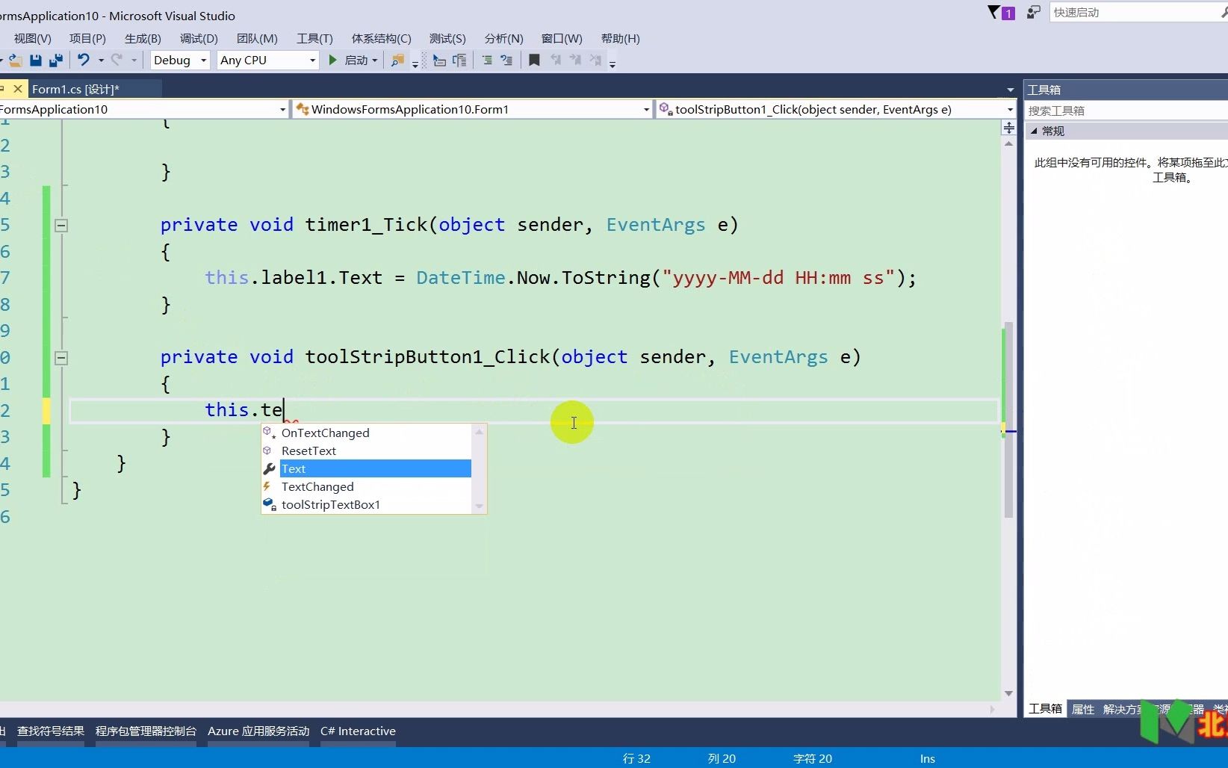Viewport: 1228px width, 768px height.
Task: Click the Redo arrow icon
Action: click(x=117, y=60)
